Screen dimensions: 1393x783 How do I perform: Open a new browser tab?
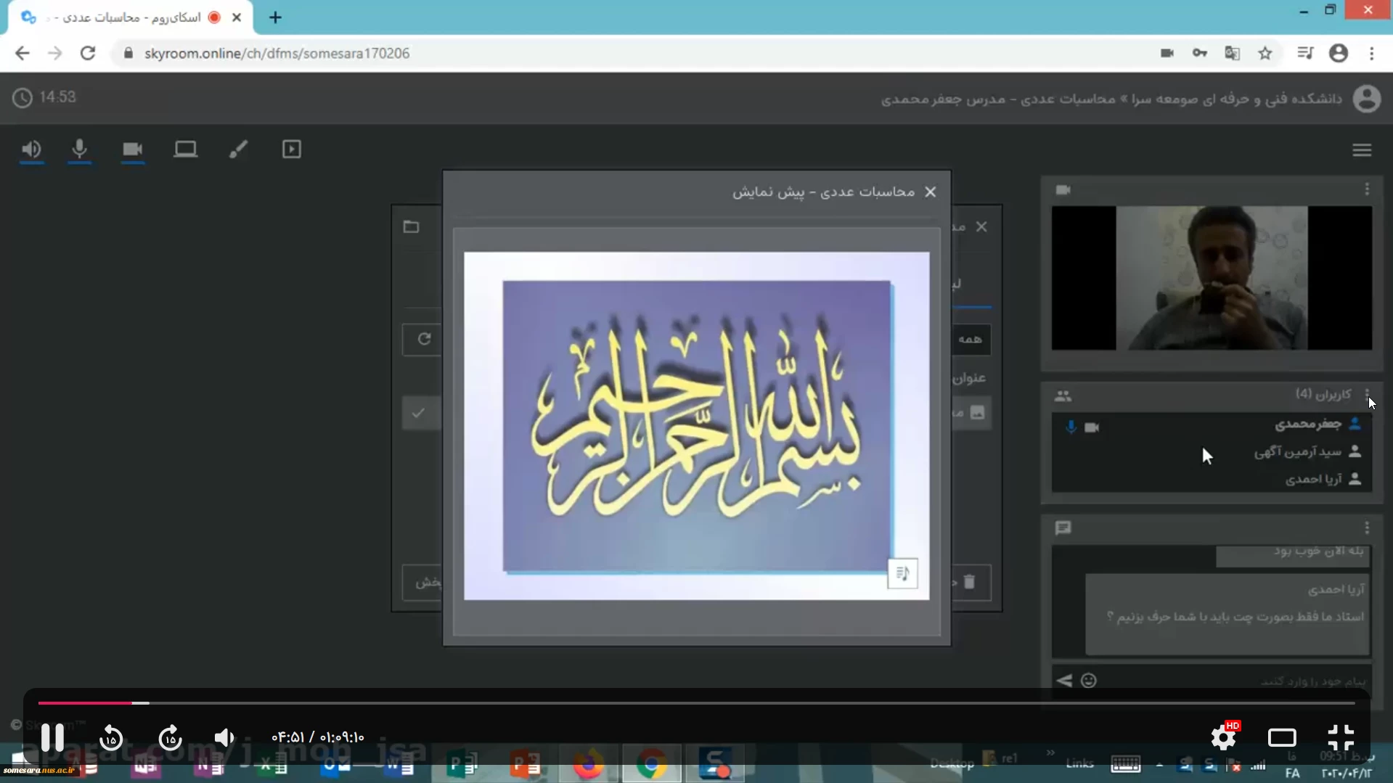tap(275, 17)
